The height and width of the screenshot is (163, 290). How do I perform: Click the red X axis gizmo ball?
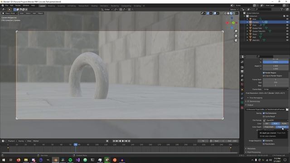tap(227, 23)
